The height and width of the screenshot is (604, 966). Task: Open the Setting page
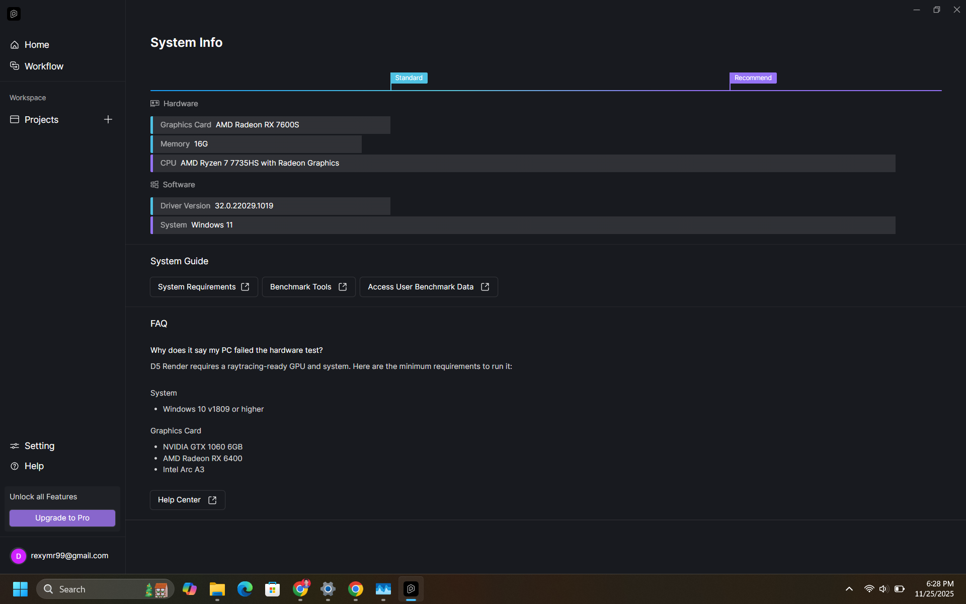tap(39, 446)
